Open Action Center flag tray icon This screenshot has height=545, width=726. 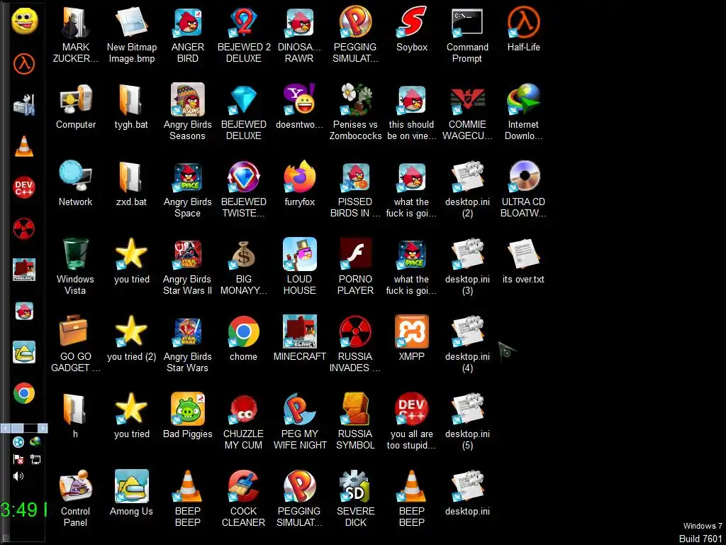18,459
